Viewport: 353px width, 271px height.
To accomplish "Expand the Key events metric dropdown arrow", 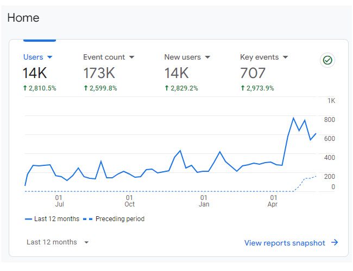I will click(x=286, y=57).
